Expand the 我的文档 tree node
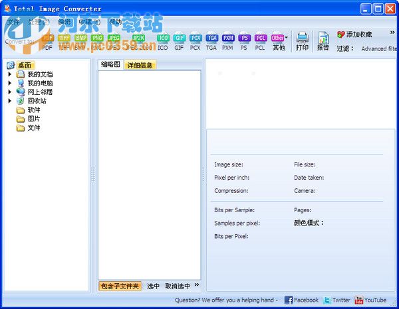 (x=10, y=74)
